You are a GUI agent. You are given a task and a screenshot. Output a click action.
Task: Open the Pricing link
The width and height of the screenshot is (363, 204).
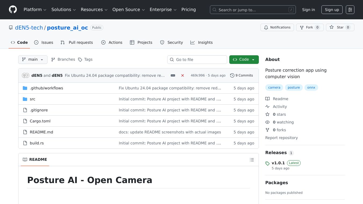[x=188, y=10]
